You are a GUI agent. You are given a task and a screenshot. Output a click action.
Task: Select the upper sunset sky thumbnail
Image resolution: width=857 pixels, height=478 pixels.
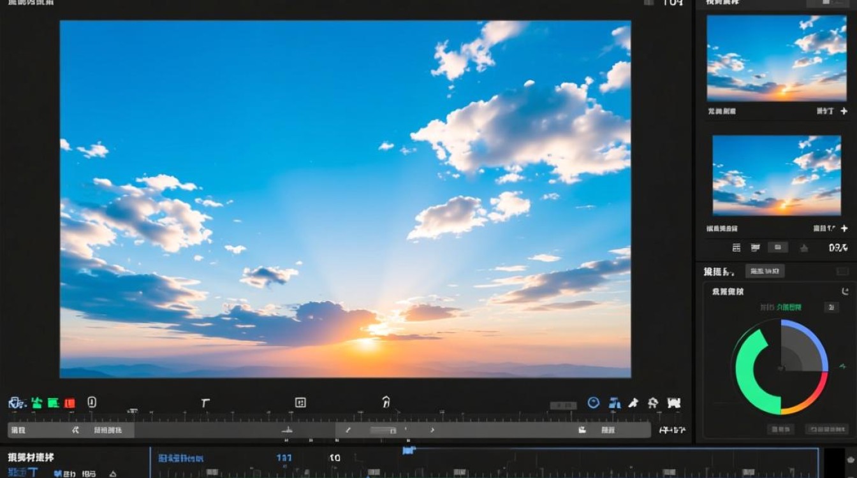[777, 58]
